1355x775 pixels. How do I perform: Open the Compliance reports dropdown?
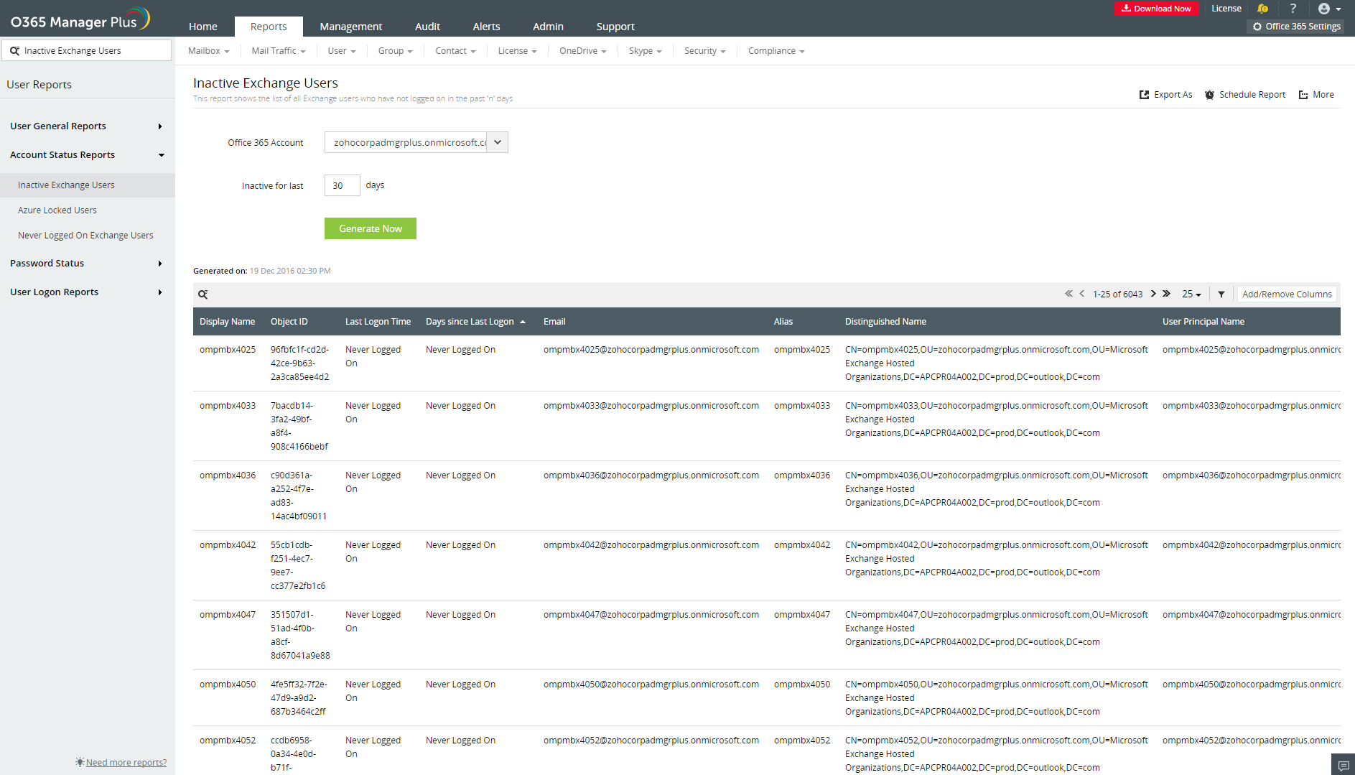[x=776, y=51]
